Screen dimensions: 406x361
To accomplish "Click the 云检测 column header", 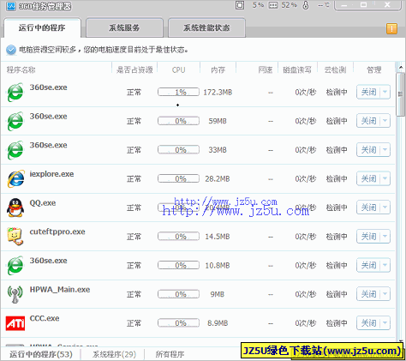I will click(335, 69).
